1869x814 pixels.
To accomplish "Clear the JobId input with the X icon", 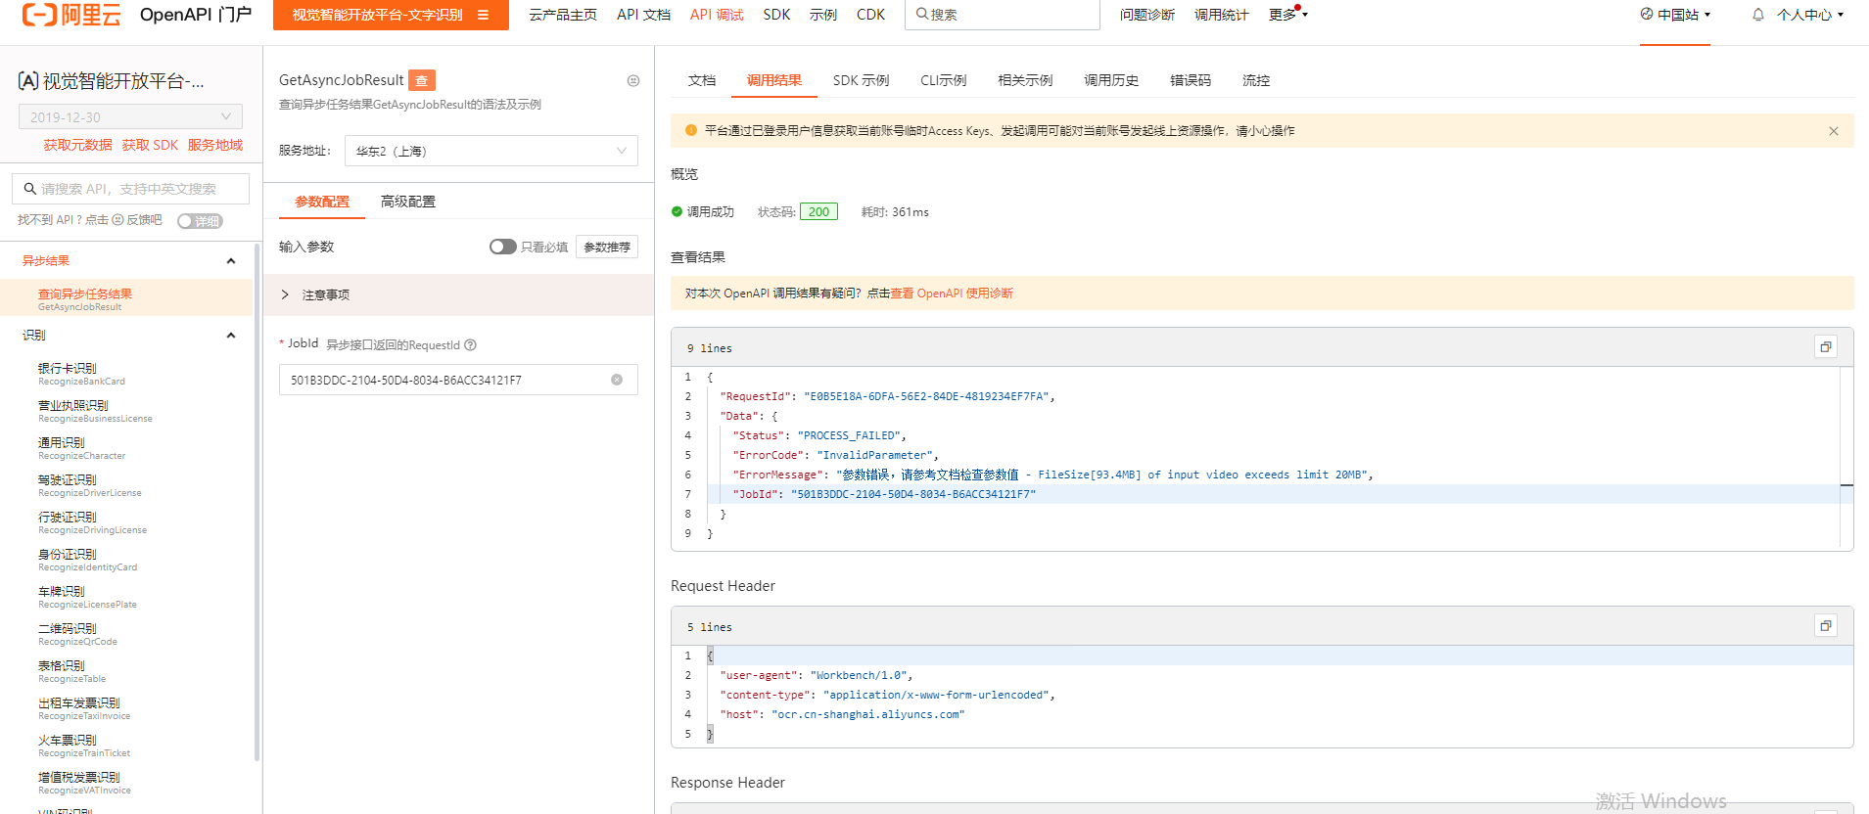I will click(x=617, y=380).
